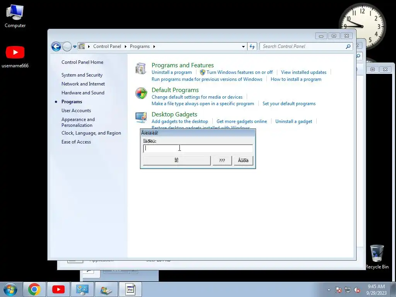Open YouTube app from the taskbar
This screenshot has width=396, height=297.
coord(58,289)
